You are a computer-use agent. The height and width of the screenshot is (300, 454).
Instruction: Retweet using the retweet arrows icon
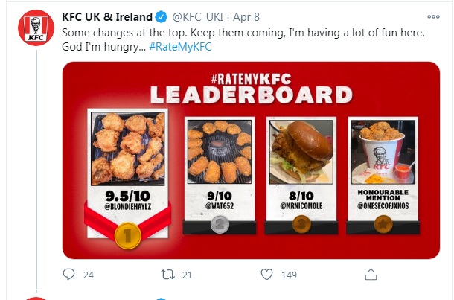[x=168, y=275]
